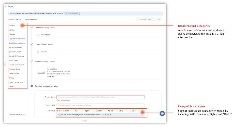Open the More Info link
This screenshot has height=127, width=232.
[51, 76]
